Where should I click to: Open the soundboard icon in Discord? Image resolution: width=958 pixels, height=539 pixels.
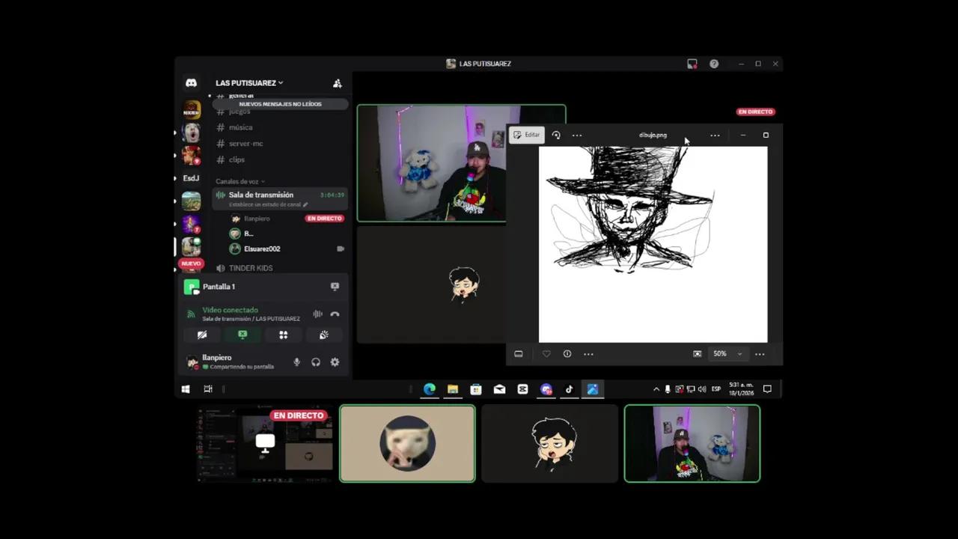(x=323, y=335)
